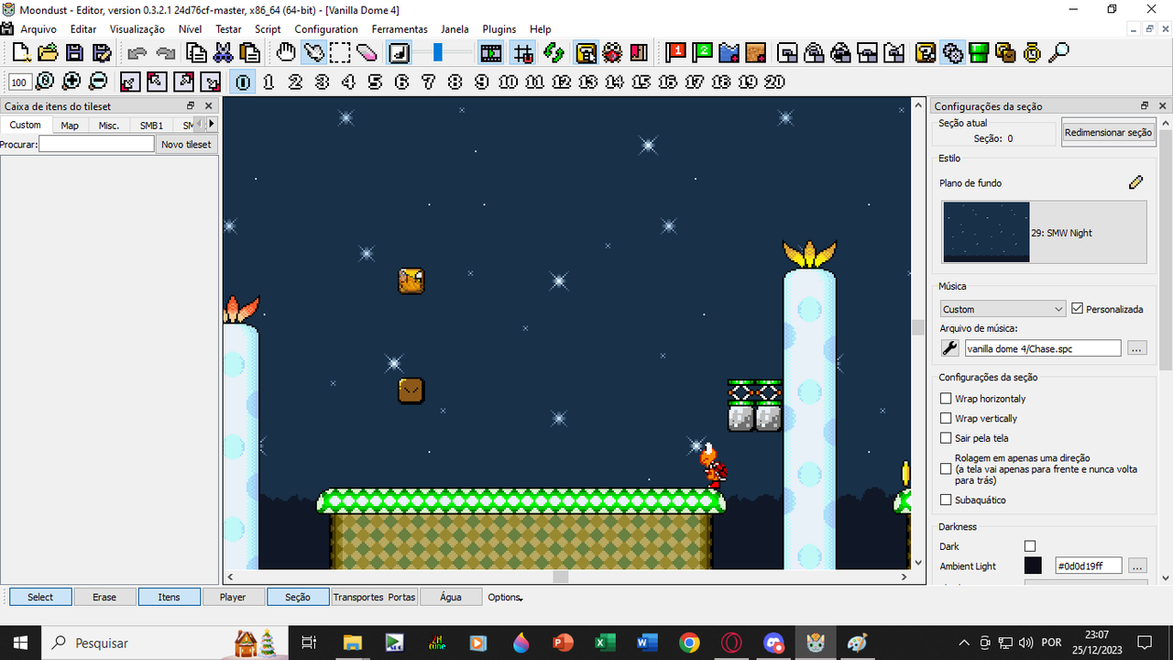Reset zoom with the R magnifier icon
The width and height of the screenshot is (1173, 660).
45,82
